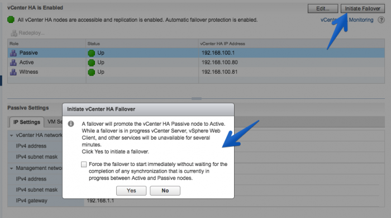Click the Redeploy icon
The height and width of the screenshot is (218, 391).
tap(14, 33)
